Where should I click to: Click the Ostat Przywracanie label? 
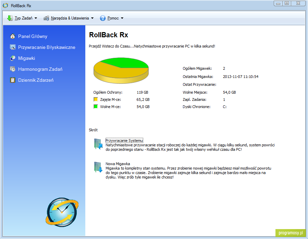click(x=199, y=84)
